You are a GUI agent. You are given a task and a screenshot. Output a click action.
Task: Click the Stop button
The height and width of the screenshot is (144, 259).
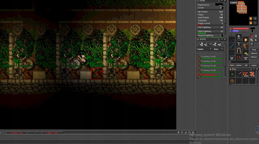[254, 50]
